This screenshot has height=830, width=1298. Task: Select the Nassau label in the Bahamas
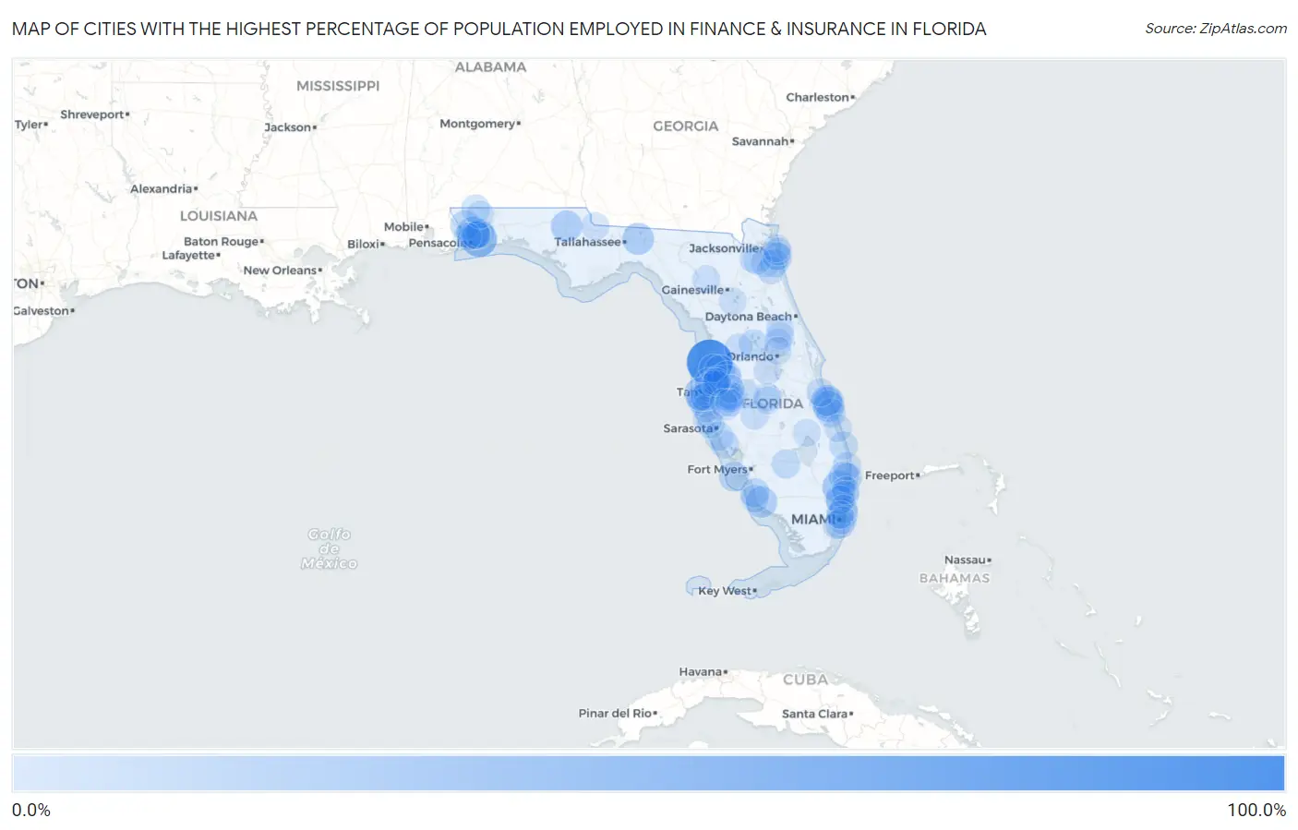point(965,560)
